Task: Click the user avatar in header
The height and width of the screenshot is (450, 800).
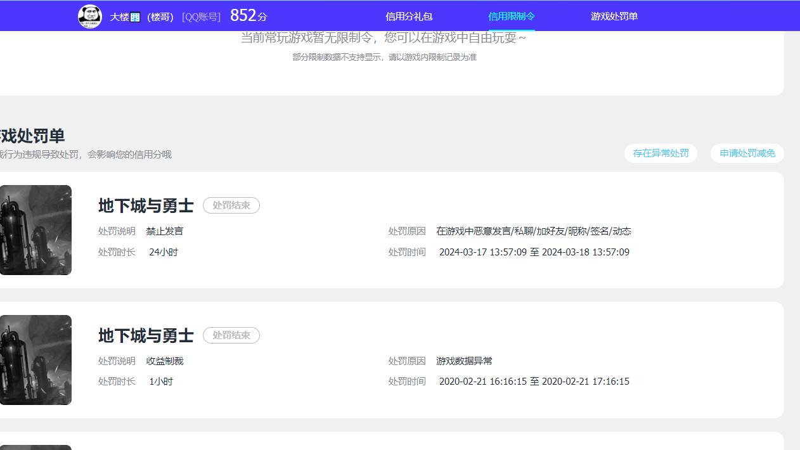Action: (90, 16)
